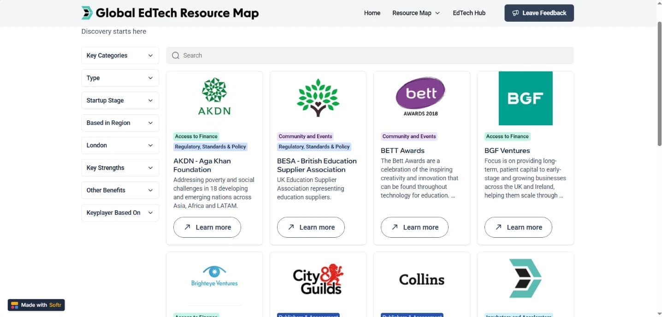662x317 pixels.
Task: Expand the Other Benefits filter
Action: [120, 190]
